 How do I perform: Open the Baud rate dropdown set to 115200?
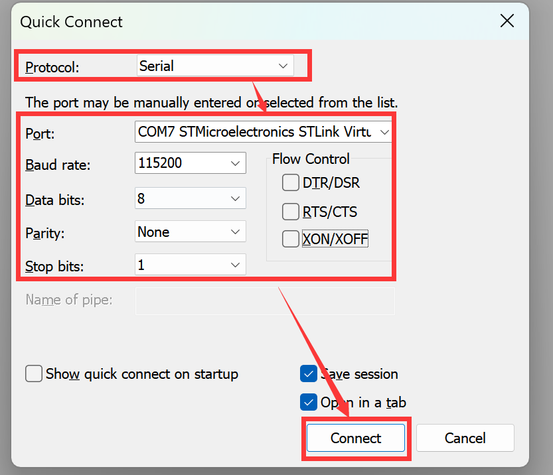190,163
